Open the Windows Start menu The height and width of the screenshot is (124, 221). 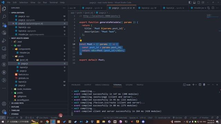point(3,122)
